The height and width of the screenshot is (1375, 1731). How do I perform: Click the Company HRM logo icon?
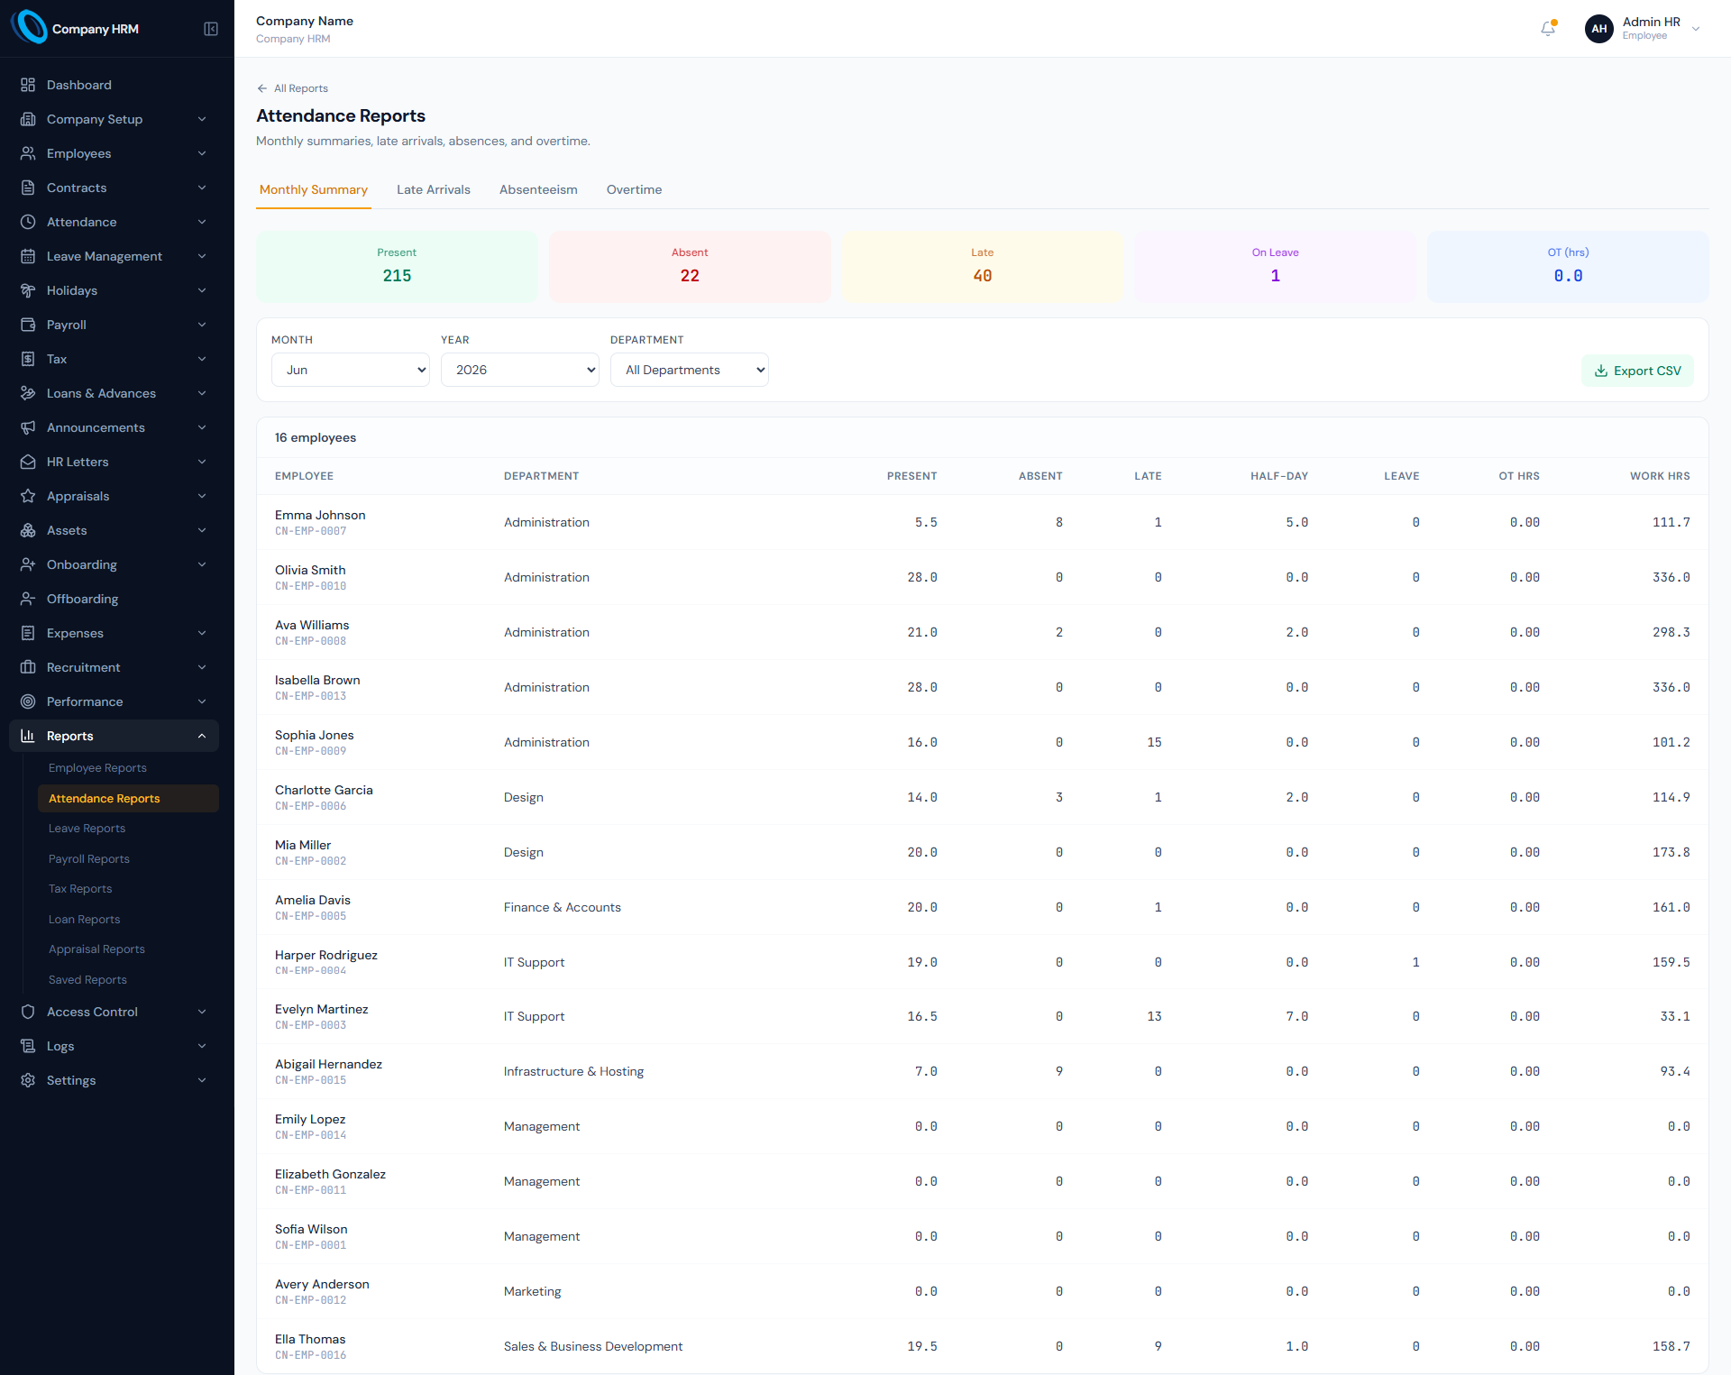(29, 28)
